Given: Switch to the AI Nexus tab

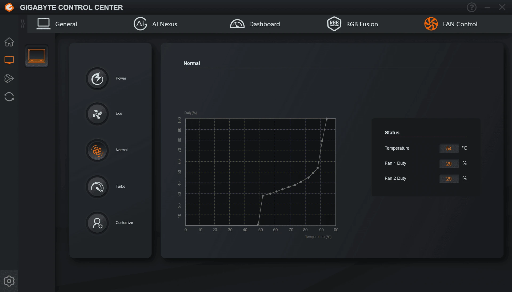Looking at the screenshot, I should tap(155, 24).
